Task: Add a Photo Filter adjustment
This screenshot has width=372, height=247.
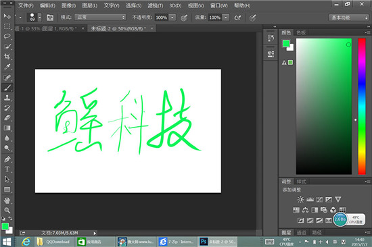Action: (x=324, y=210)
